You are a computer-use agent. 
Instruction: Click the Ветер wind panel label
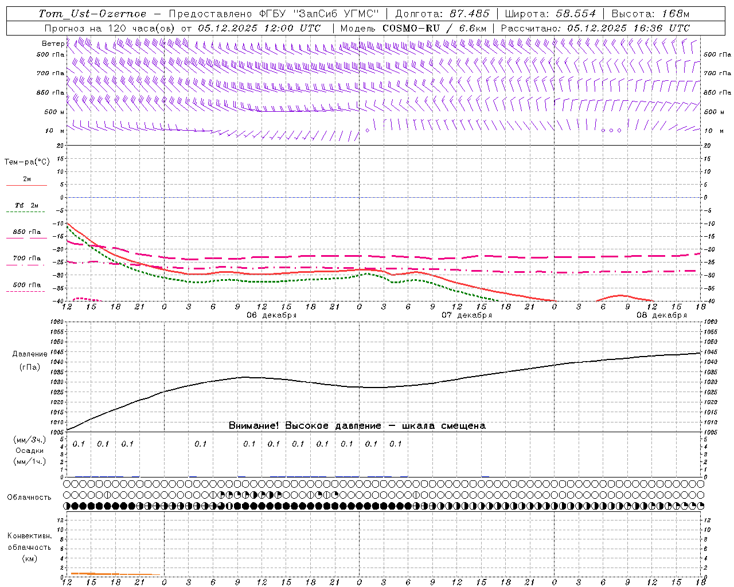point(53,44)
